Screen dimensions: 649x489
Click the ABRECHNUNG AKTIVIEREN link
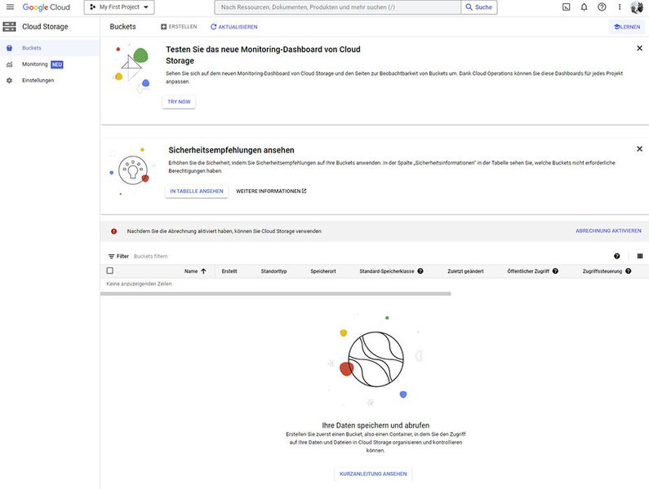pos(608,231)
